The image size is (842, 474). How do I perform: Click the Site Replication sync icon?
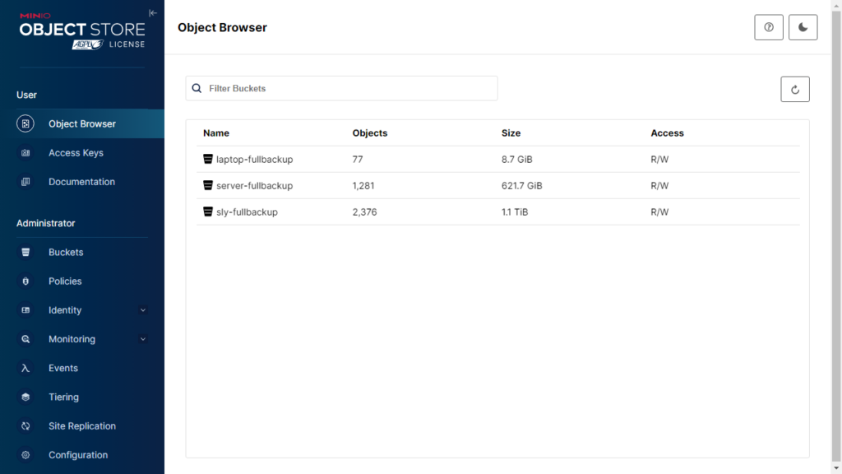(x=25, y=426)
